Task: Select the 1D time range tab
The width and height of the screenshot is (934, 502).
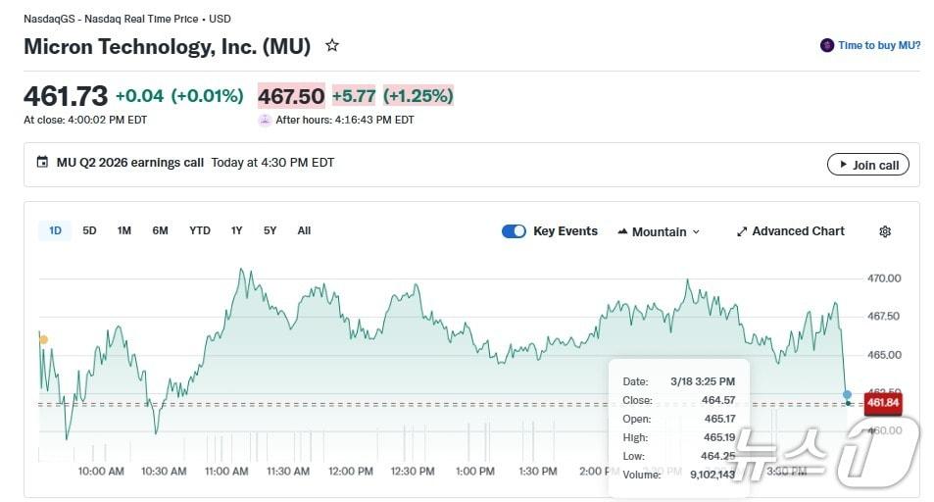Action: click(55, 230)
